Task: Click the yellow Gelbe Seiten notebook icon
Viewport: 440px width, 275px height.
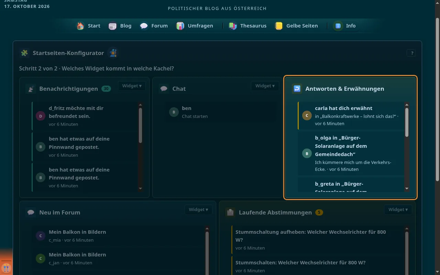Action: point(279,26)
